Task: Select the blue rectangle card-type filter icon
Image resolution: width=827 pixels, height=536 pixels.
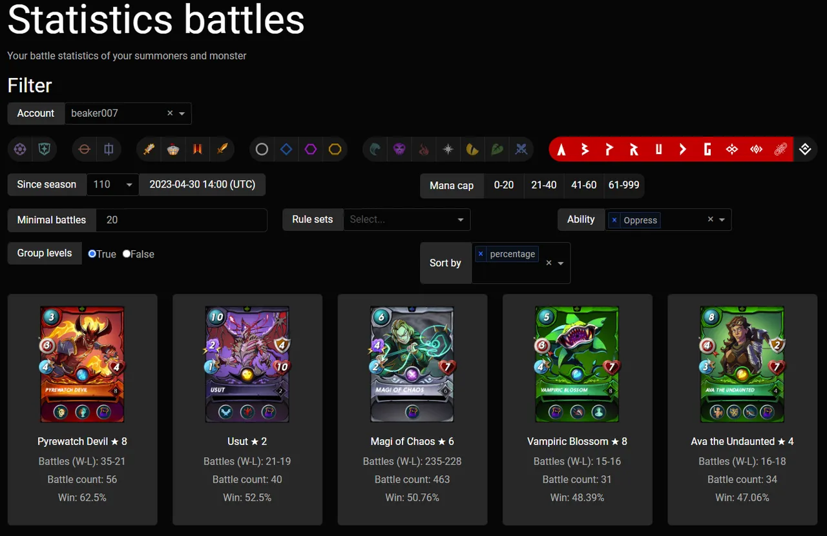Action: (x=109, y=150)
